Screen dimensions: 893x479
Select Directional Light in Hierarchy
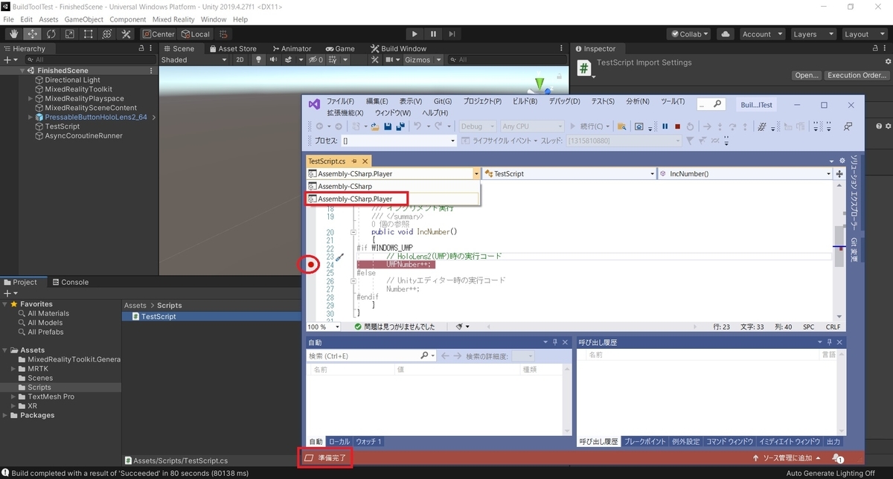pos(72,80)
